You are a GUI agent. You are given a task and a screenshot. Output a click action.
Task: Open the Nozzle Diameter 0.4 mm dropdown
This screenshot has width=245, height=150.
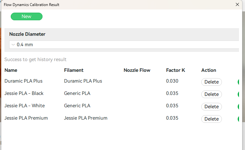click(x=124, y=45)
